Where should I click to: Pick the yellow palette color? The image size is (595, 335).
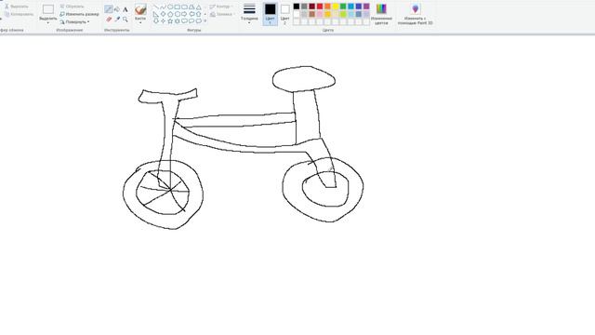pos(335,7)
